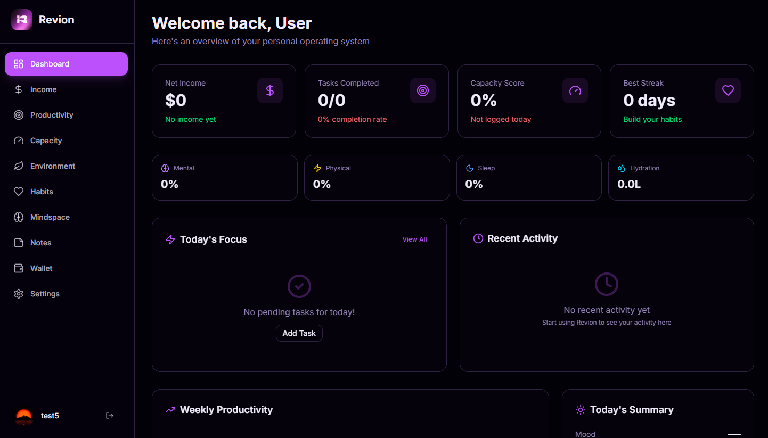Click the logout icon next to test5

click(x=109, y=416)
